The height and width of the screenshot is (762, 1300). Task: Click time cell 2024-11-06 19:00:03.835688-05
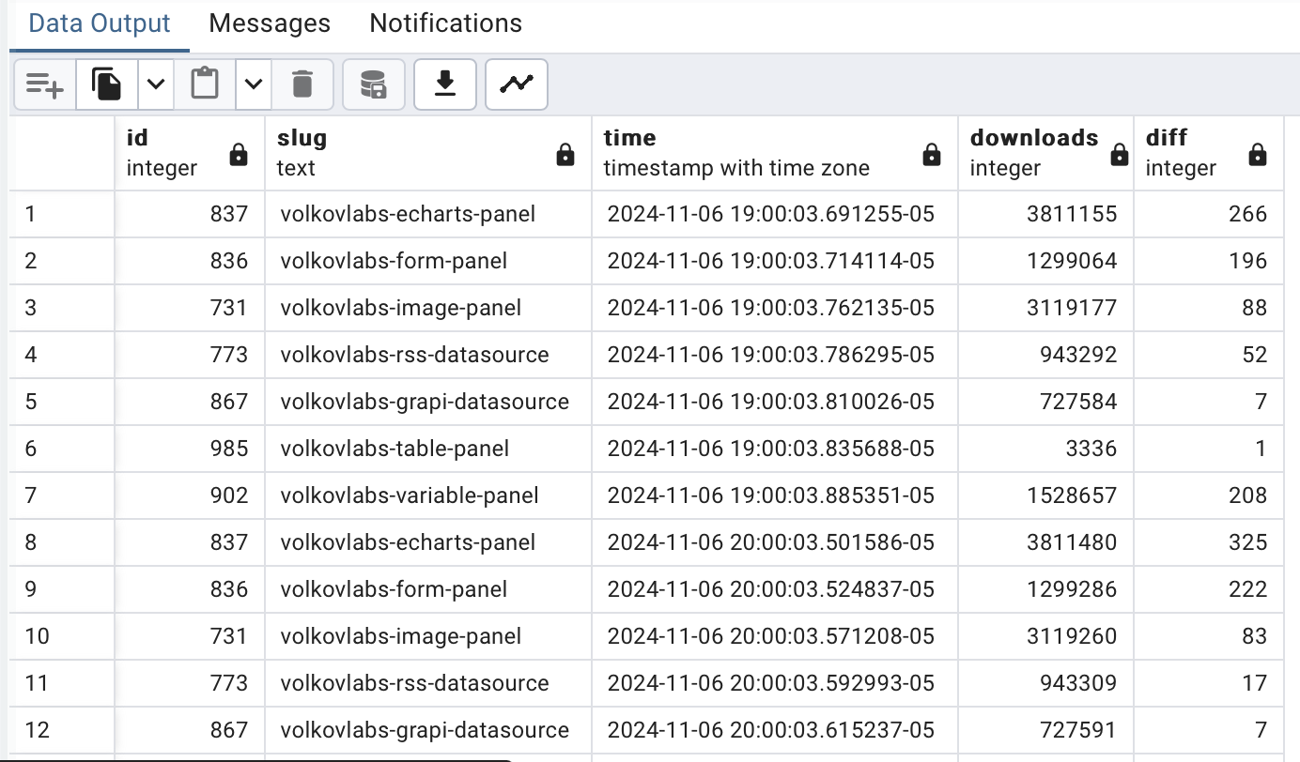click(775, 449)
